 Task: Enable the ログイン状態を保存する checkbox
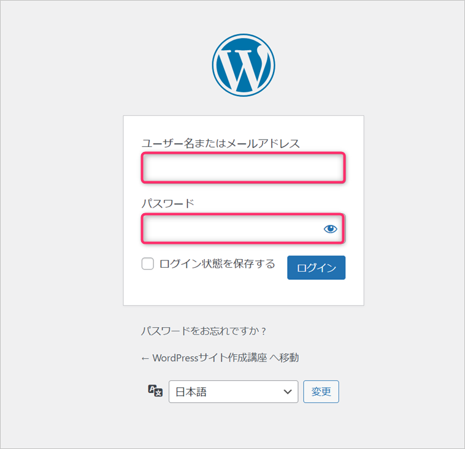click(148, 264)
